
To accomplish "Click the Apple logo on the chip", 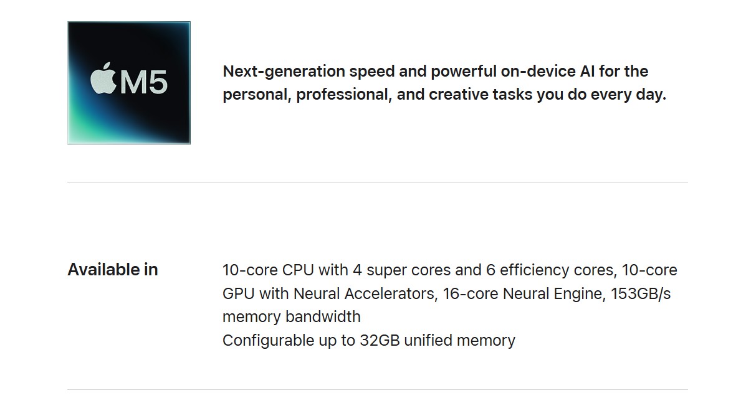I will pyautogui.click(x=103, y=80).
